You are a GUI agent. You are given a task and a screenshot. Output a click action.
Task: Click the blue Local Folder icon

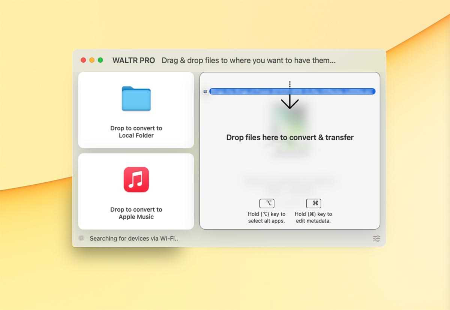click(x=136, y=99)
